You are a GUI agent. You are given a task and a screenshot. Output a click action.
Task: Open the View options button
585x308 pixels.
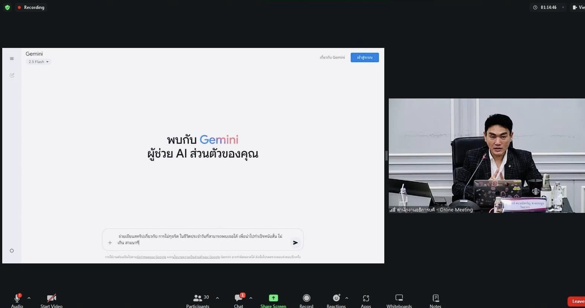[x=578, y=7]
